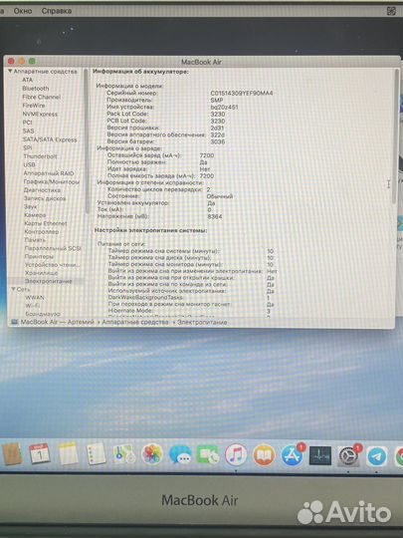
Task: Select Bluetooth in the hardware list
Action: [x=36, y=89]
